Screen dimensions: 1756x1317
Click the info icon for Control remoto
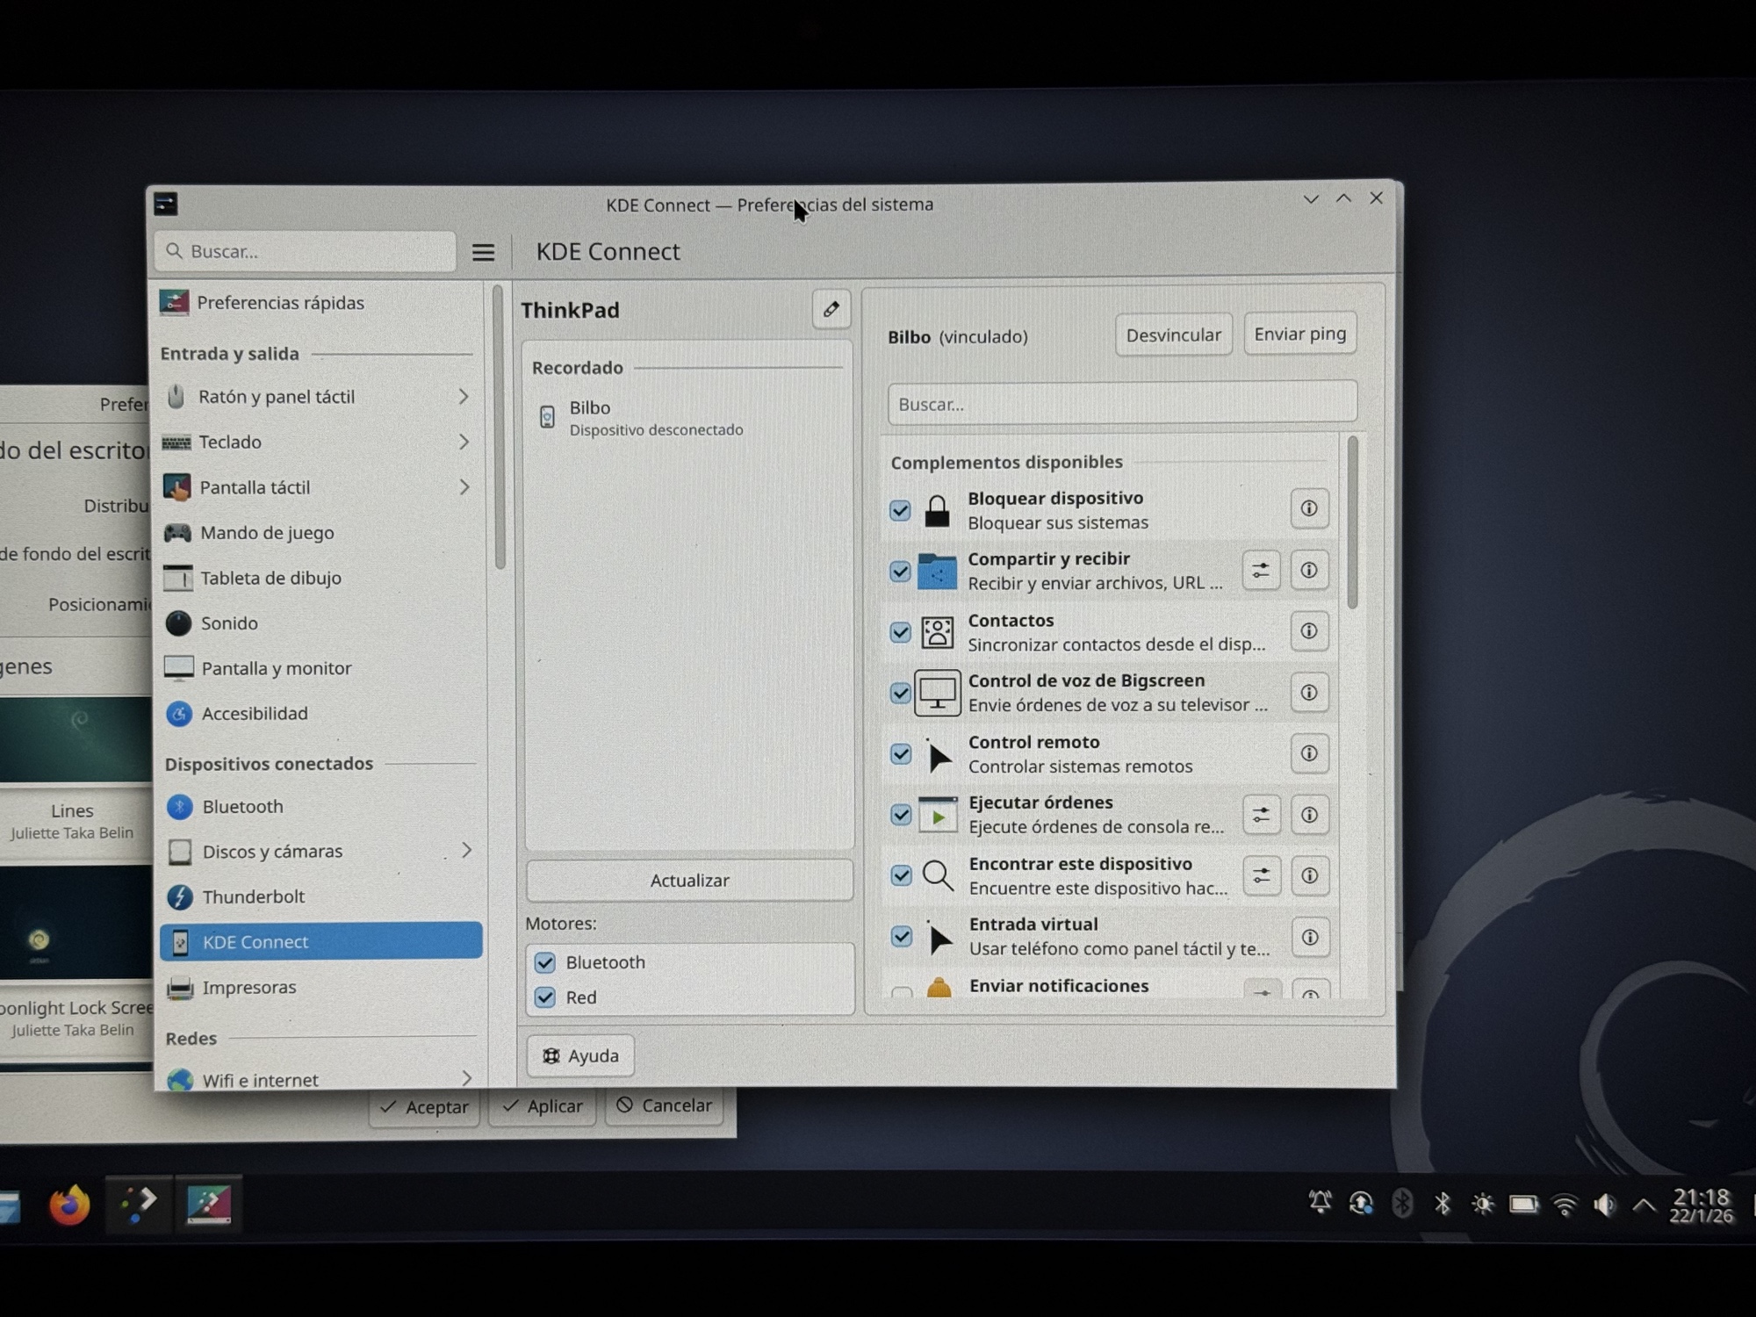1308,753
